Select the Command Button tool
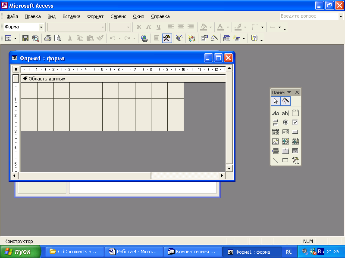Screen dimensions: 345x258 click(295, 132)
